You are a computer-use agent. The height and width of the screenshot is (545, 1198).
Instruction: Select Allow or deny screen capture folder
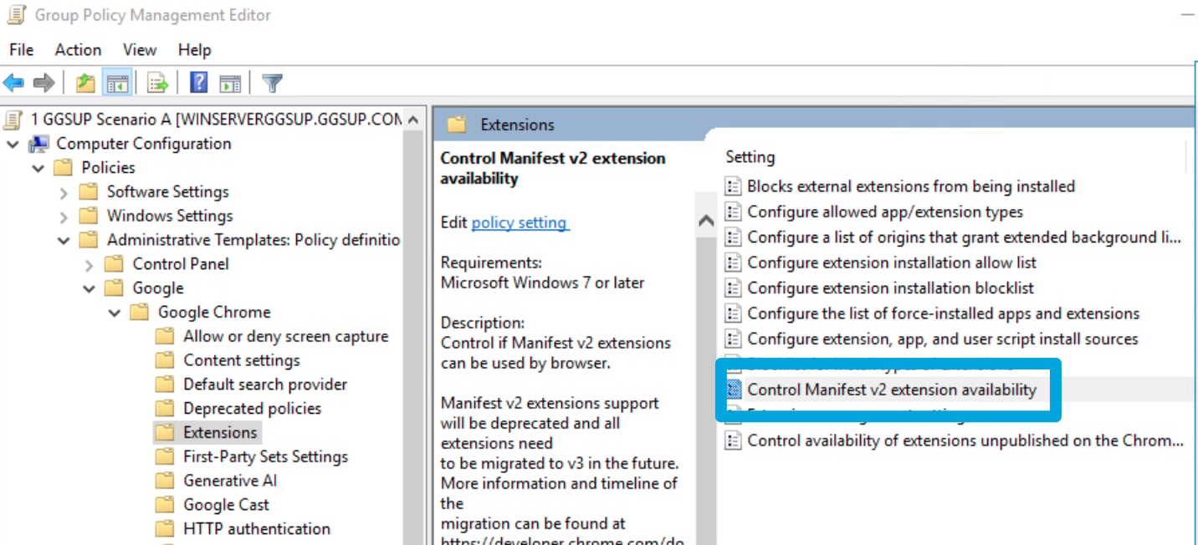286,336
